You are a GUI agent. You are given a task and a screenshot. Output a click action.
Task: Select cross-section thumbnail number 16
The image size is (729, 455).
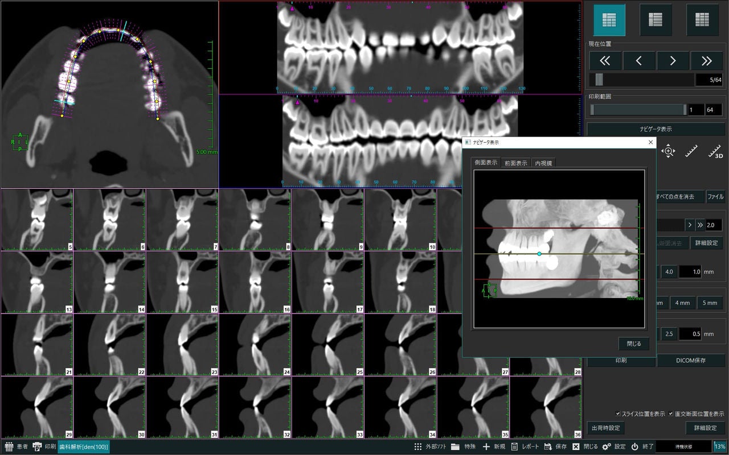click(255, 282)
